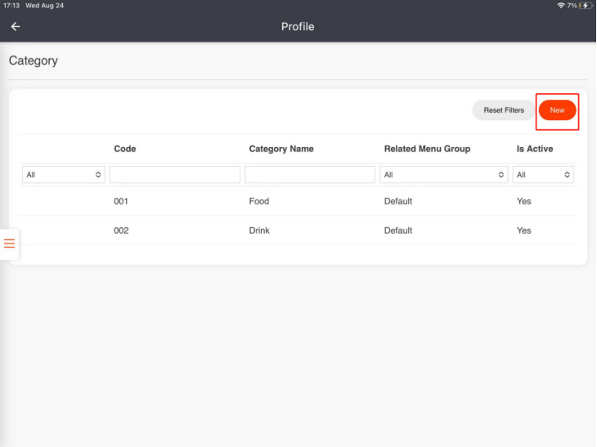
Task: Check the Wi-Fi status icon
Action: coord(560,6)
